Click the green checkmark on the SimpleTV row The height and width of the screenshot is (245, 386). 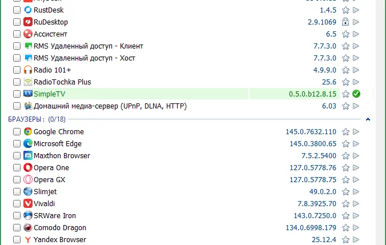coord(356,94)
